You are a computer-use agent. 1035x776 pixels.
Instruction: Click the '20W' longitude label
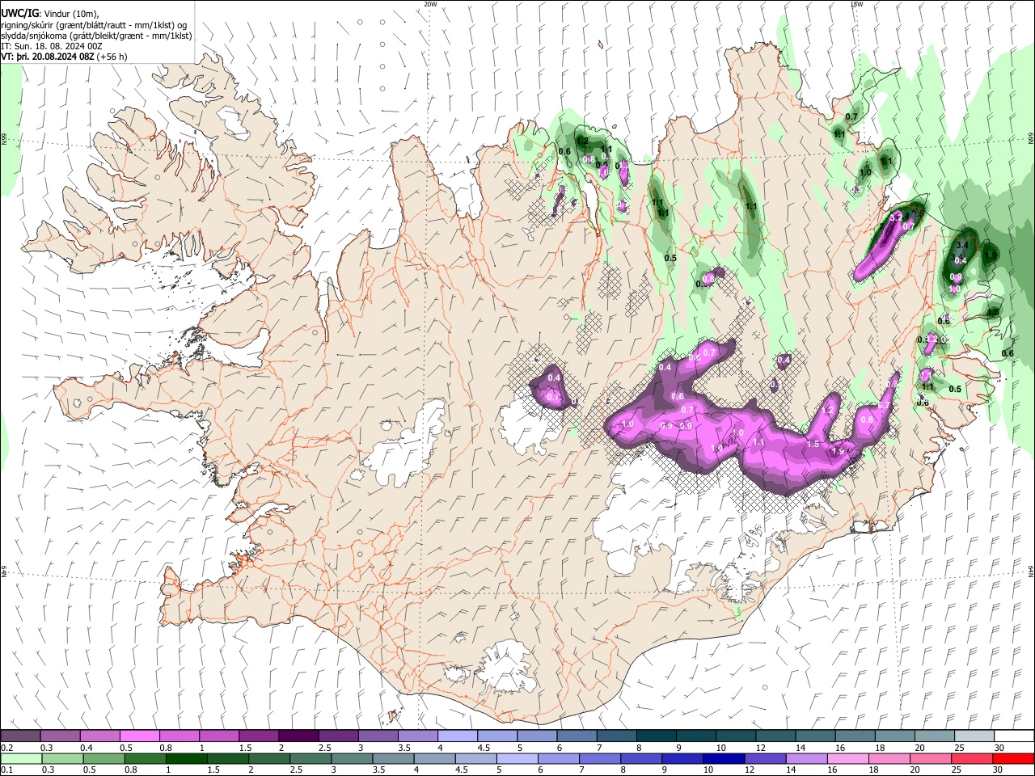(430, 3)
